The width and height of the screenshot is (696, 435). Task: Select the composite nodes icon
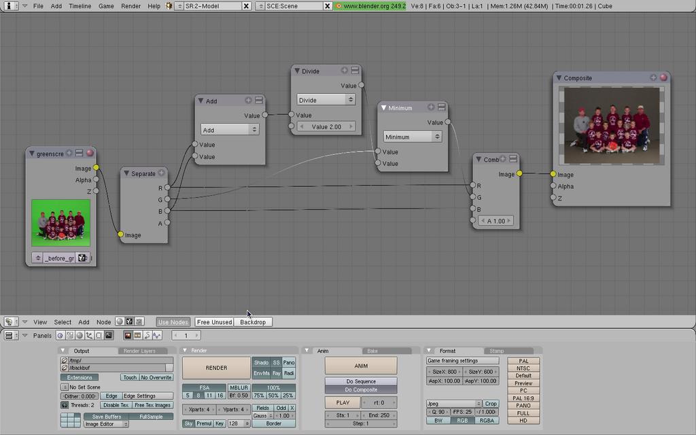[129, 321]
